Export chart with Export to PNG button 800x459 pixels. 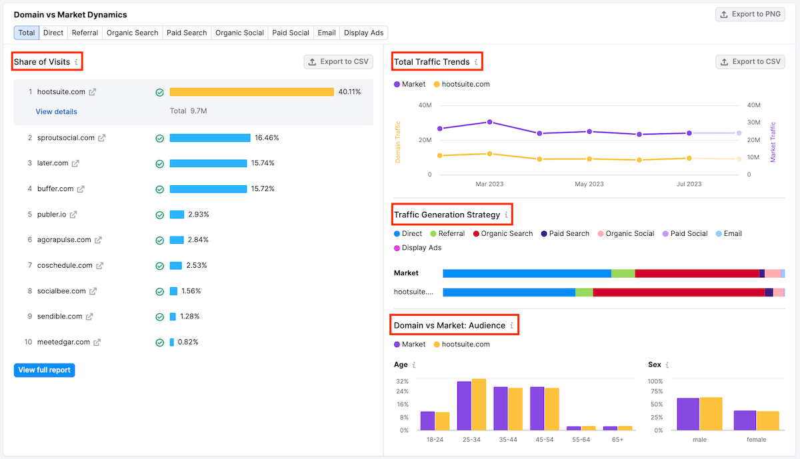[x=750, y=14]
